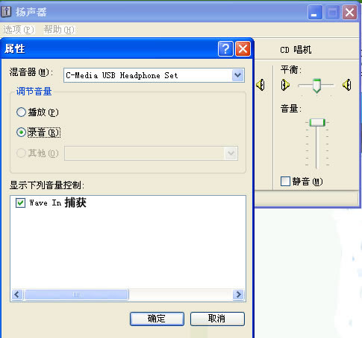Click the 确定 button
This screenshot has width=362, height=338.
coord(157,319)
